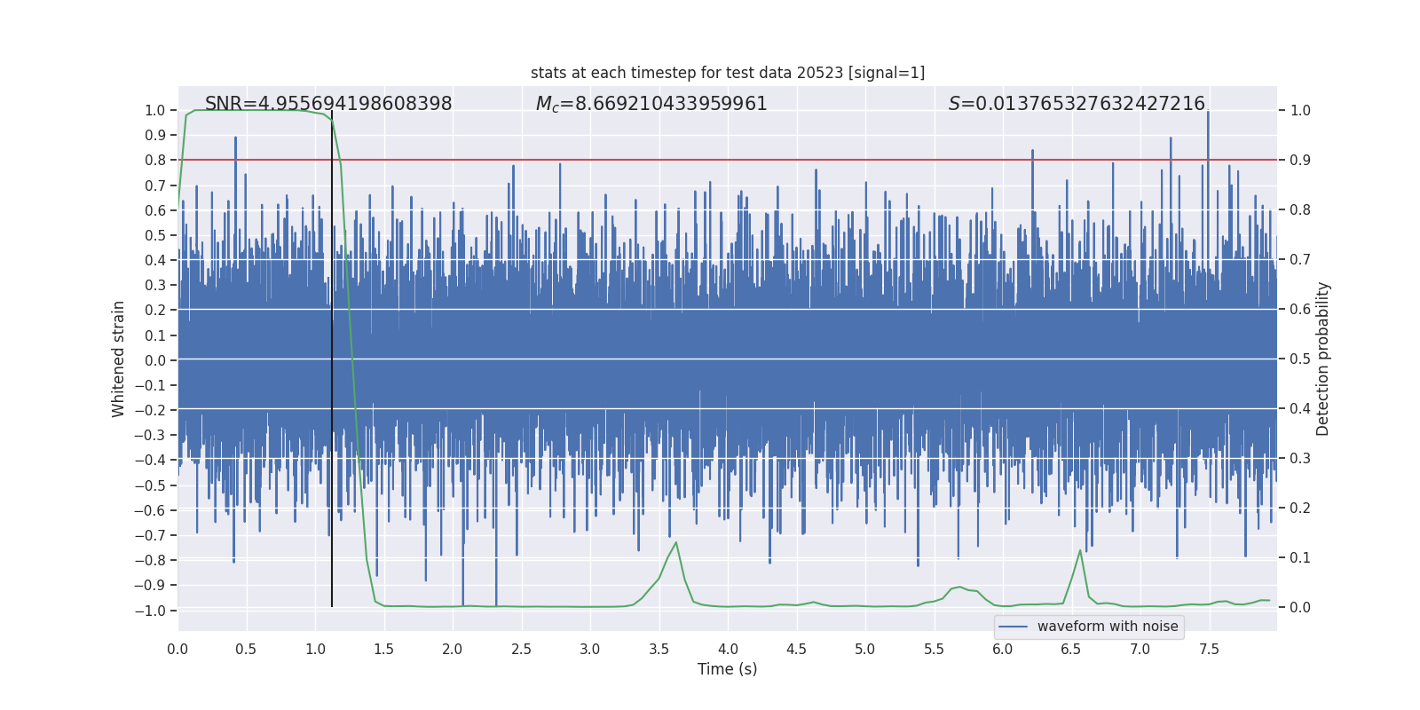
Task: Select the S=0.013765327632427216 annotation
Action: 1077,104
